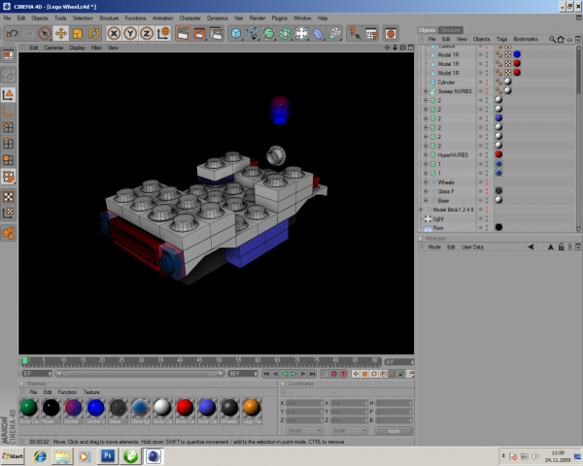Open the blue deformer objects icon

[x=318, y=34]
